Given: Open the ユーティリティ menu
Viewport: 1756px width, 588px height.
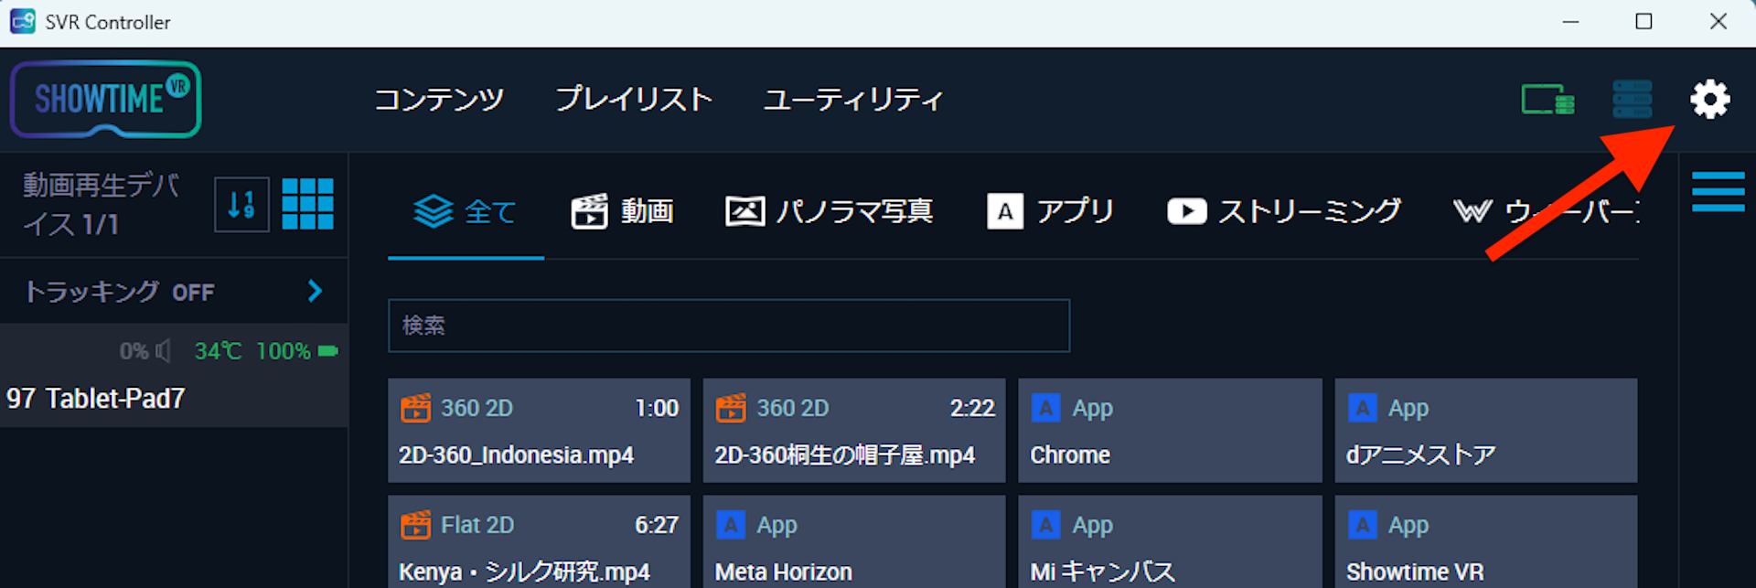Looking at the screenshot, I should point(853,99).
